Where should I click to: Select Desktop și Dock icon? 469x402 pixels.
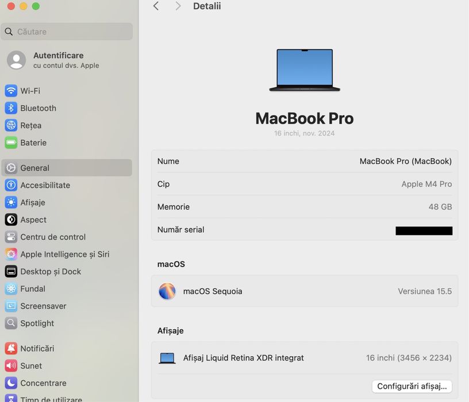click(11, 272)
